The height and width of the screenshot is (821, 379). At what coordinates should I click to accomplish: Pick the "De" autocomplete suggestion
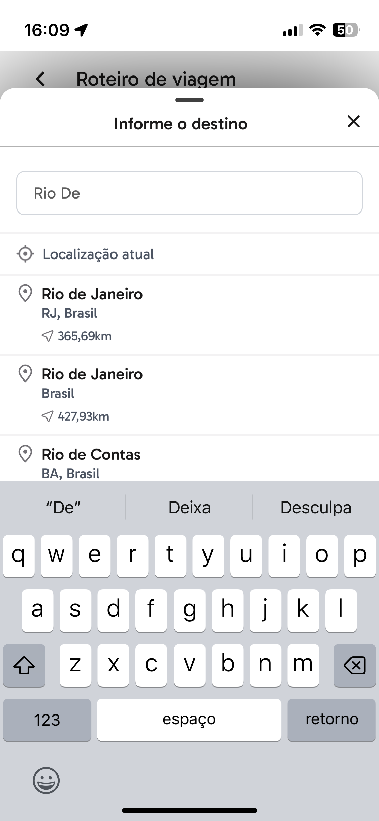pyautogui.click(x=63, y=507)
